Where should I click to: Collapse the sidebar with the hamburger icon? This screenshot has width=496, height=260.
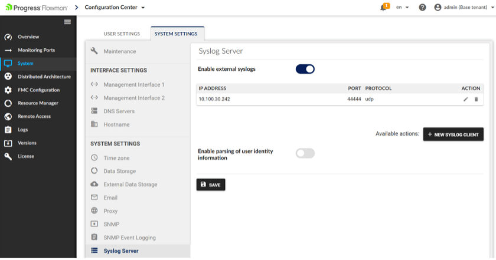click(x=67, y=22)
